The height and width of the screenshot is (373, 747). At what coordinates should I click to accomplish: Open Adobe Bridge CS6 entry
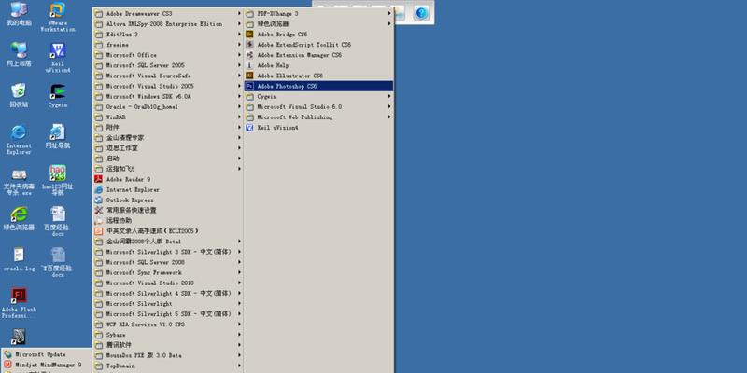[x=318, y=35]
